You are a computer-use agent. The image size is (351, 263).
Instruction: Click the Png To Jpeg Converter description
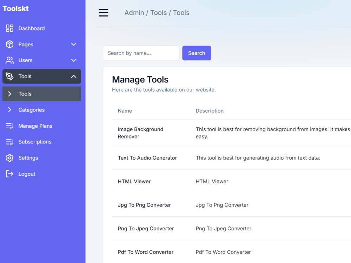pos(223,229)
